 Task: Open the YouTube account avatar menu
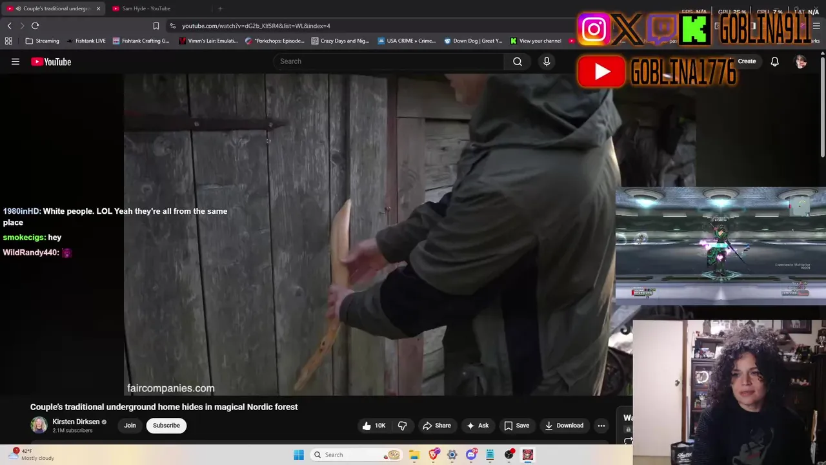point(801,61)
